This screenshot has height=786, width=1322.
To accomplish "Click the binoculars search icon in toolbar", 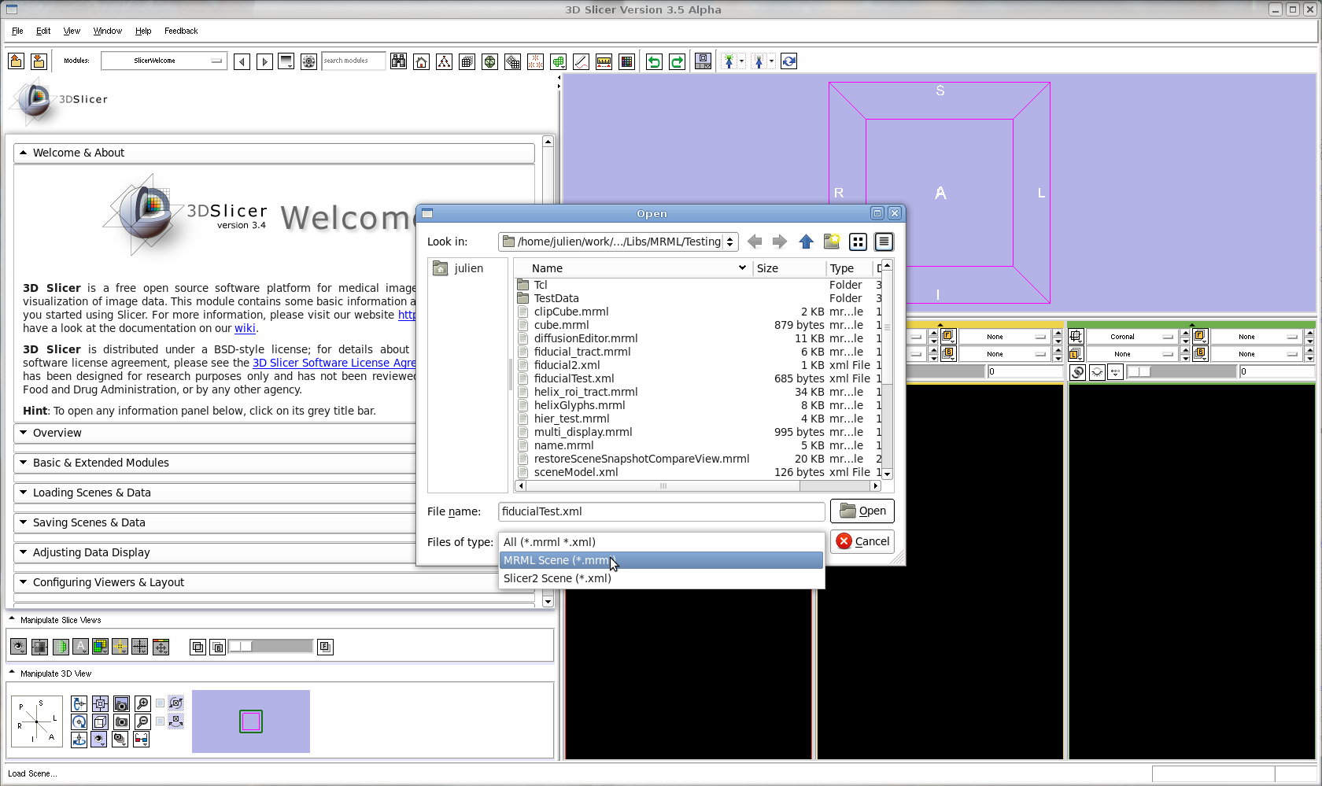I will 399,61.
